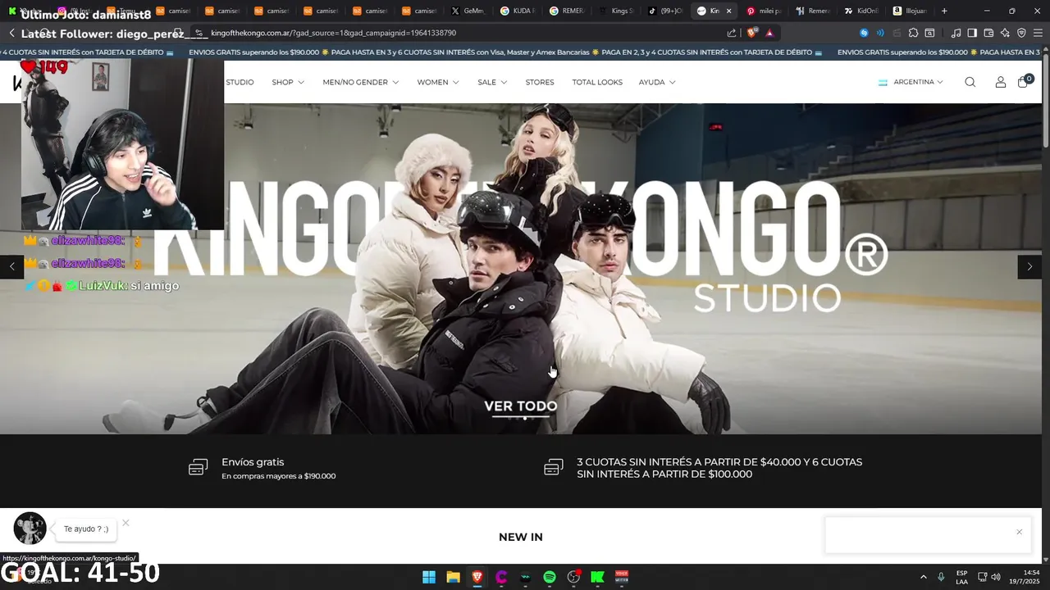The image size is (1050, 590).
Task: Click the Brave Shields lion icon
Action: [x=751, y=33]
